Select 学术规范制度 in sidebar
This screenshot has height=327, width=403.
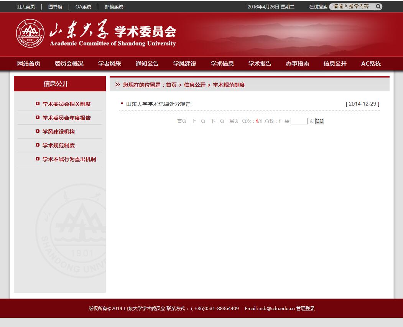[59, 145]
